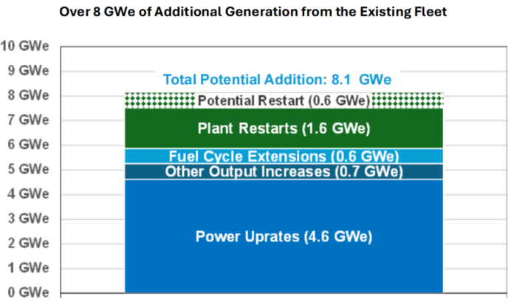Click the Total Potential Addition: 8.1 GWe label
This screenshot has width=511, height=302.
(276, 80)
